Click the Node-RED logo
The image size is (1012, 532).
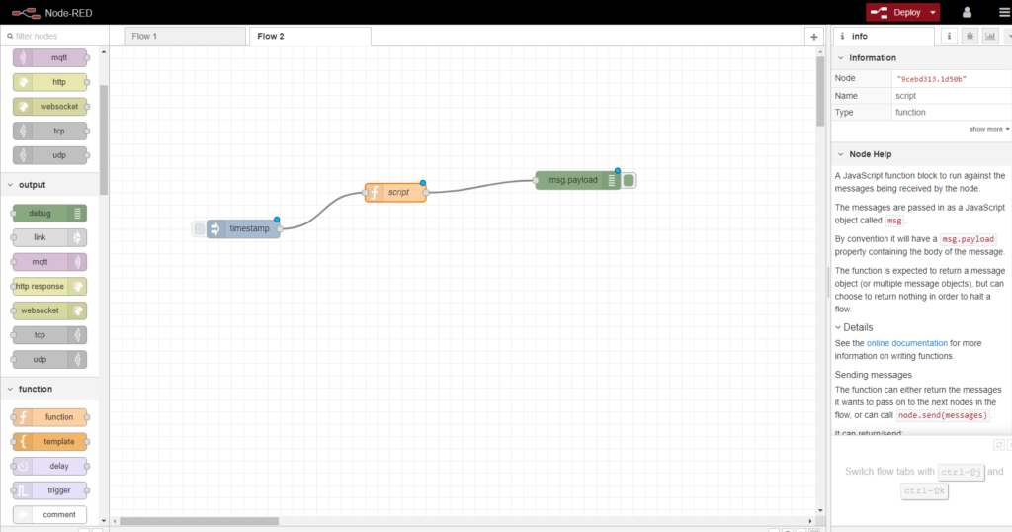(51, 12)
